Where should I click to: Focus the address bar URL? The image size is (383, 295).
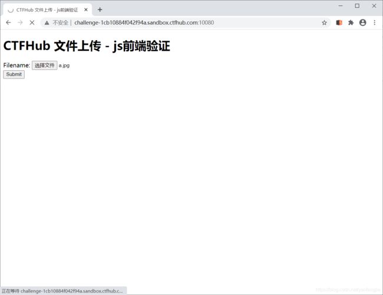click(144, 23)
